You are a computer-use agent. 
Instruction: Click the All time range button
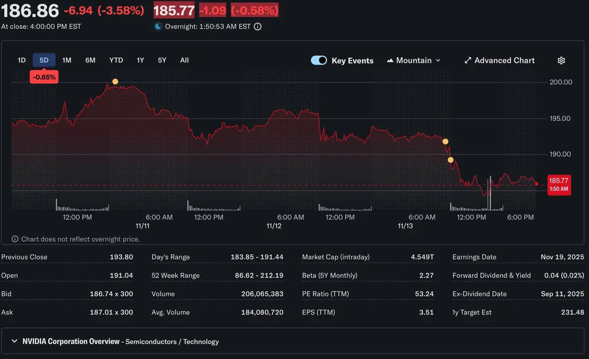(x=184, y=60)
